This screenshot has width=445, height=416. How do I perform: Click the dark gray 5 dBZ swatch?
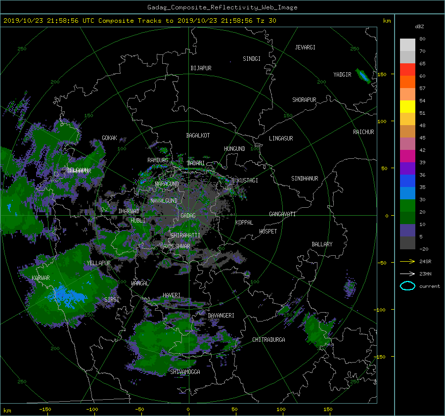click(x=407, y=243)
